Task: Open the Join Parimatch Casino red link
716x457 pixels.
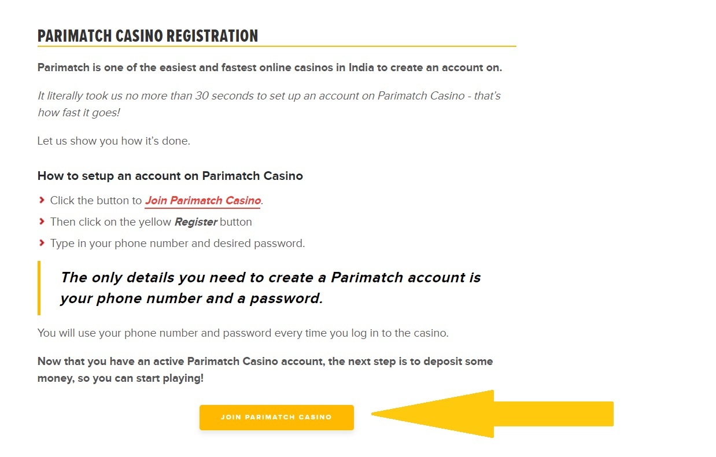Action: pos(202,200)
